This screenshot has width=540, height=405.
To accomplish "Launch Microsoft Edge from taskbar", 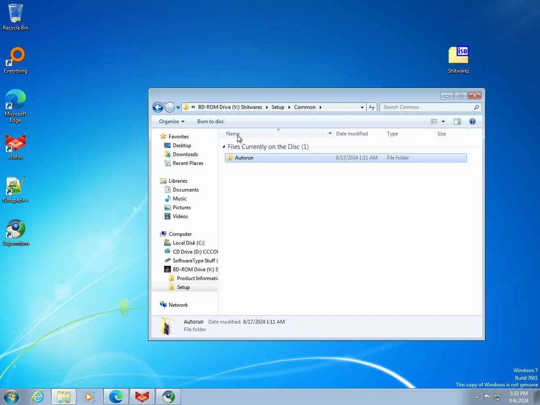I will pyautogui.click(x=116, y=397).
